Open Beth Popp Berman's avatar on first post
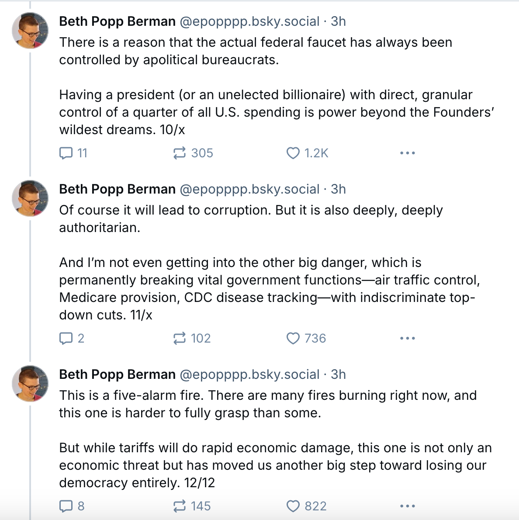The width and height of the screenshot is (519, 520). click(x=30, y=30)
